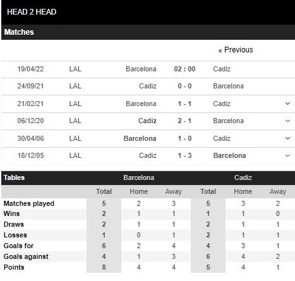The height and width of the screenshot is (281, 295).
Task: Open the 19/04/22 match time 02 : 00
Action: 184,69
